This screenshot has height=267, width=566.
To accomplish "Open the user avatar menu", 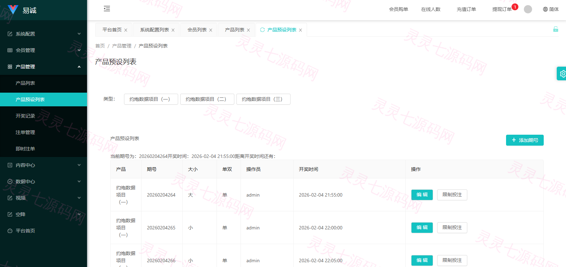I will 528,9.
